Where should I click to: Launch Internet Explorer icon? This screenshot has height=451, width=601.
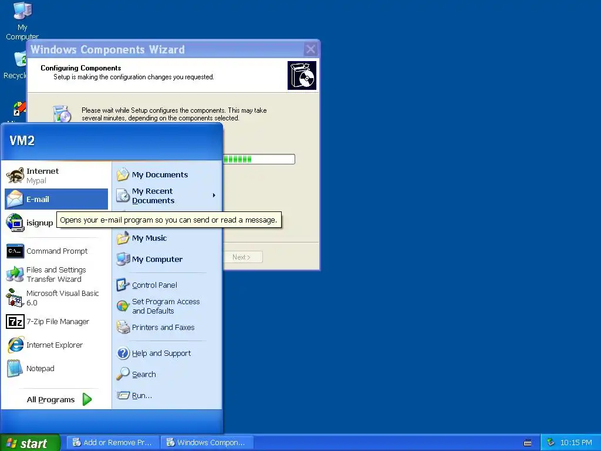click(15, 345)
